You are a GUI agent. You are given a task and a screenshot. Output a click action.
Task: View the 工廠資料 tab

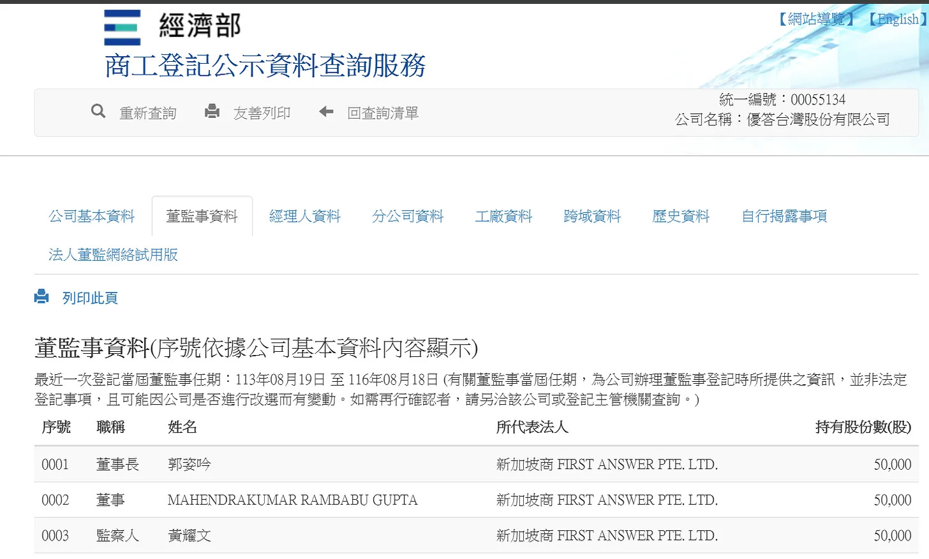[503, 216]
